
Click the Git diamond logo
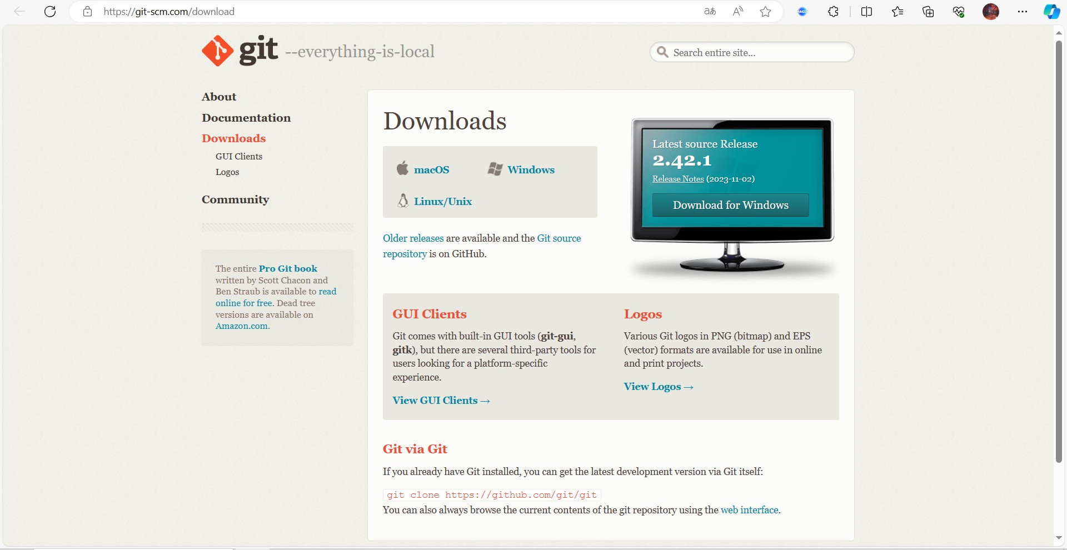pos(217,51)
